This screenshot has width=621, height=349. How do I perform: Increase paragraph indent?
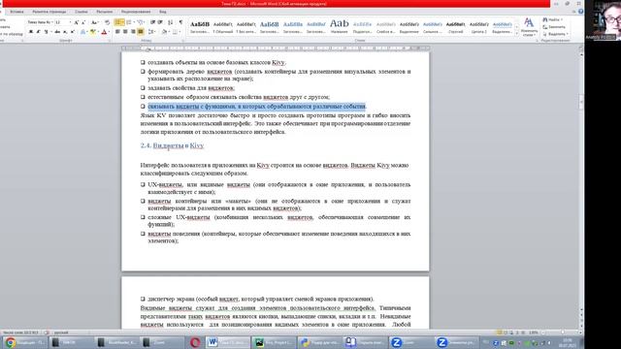(160, 22)
